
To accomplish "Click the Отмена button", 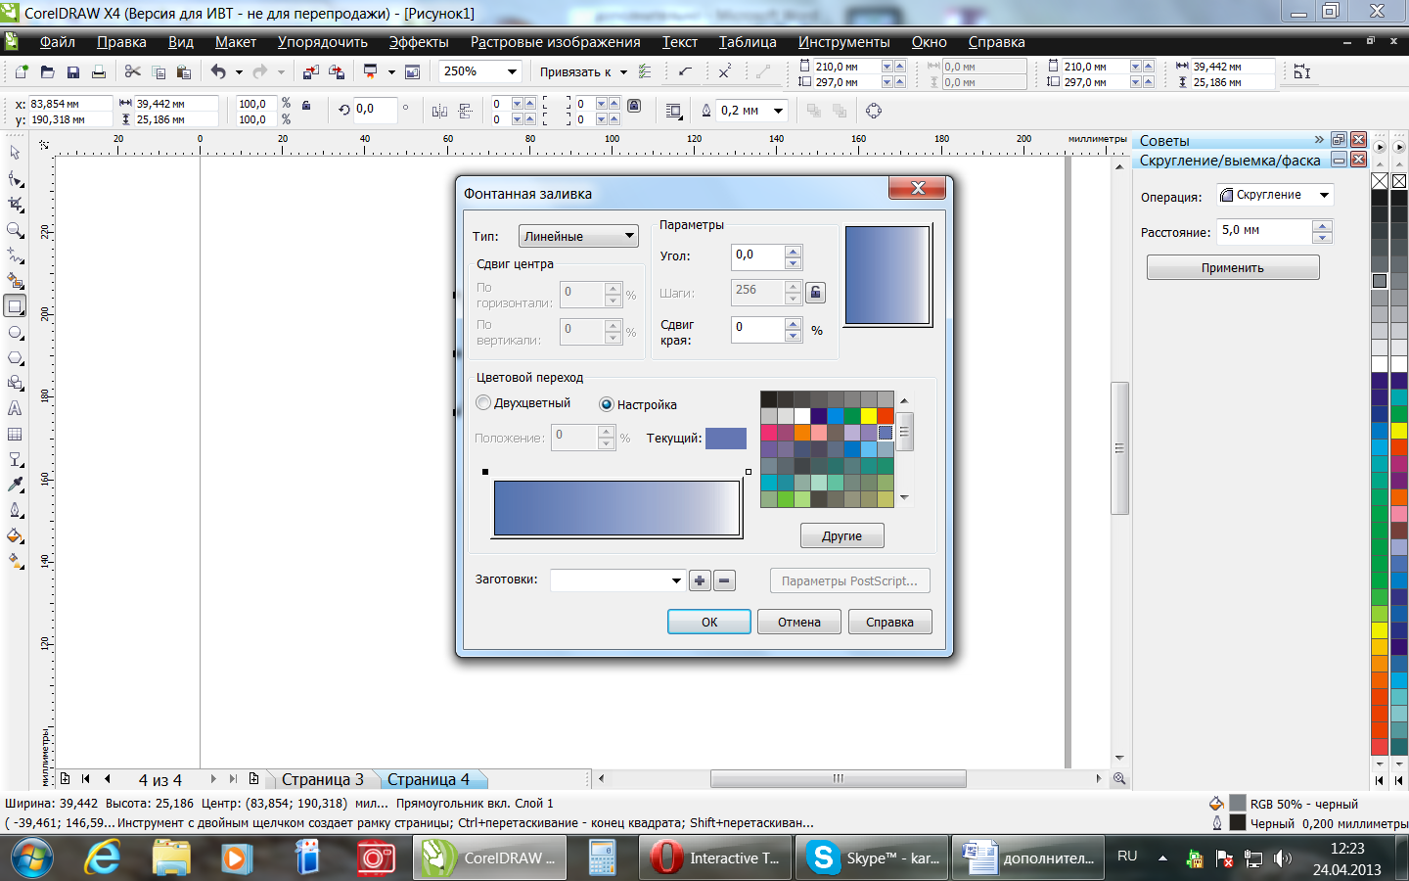I will (x=799, y=622).
